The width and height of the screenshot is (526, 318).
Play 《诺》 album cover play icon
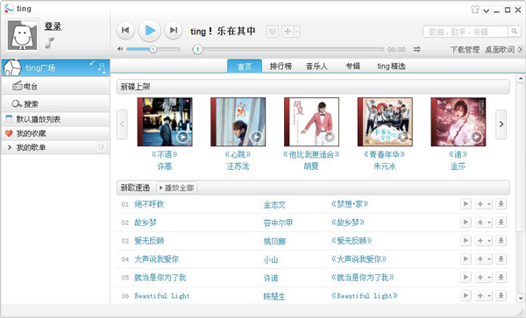477,137
